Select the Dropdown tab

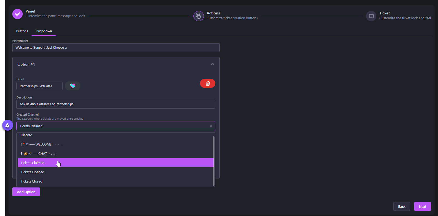click(44, 31)
